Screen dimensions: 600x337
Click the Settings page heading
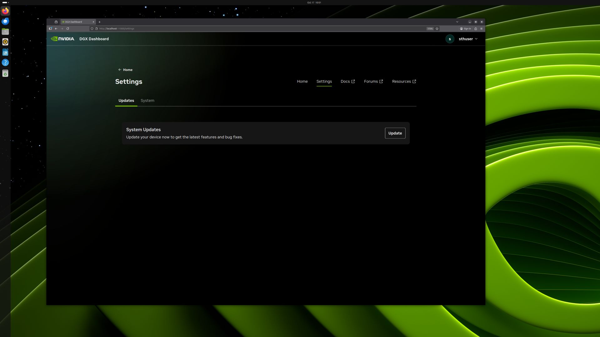coord(129,82)
